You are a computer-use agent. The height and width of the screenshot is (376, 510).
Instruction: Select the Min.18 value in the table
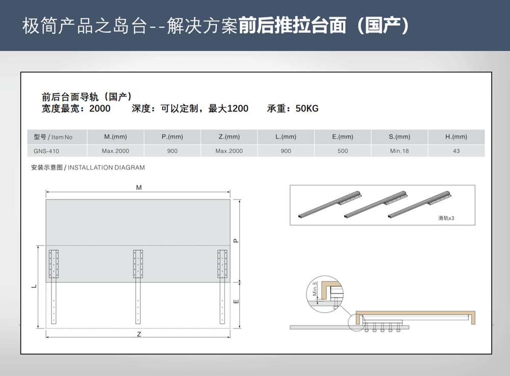tap(399, 151)
